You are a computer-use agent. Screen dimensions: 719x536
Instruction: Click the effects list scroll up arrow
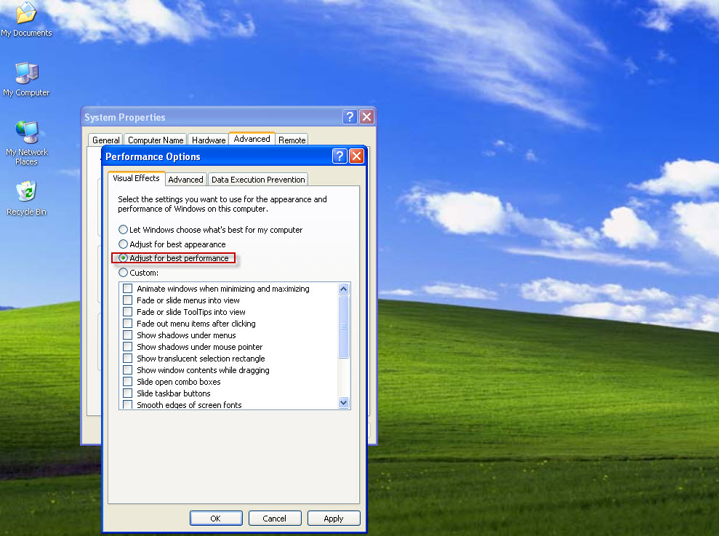point(343,289)
